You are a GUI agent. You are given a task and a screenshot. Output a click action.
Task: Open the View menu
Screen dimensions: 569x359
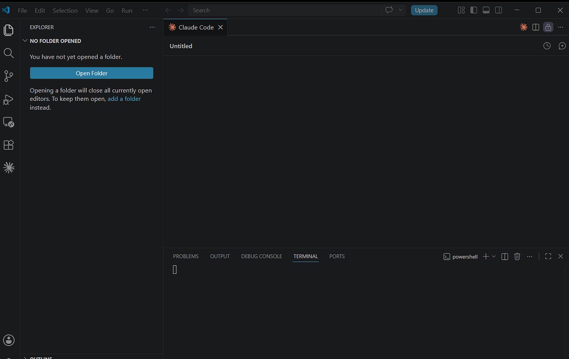(92, 11)
